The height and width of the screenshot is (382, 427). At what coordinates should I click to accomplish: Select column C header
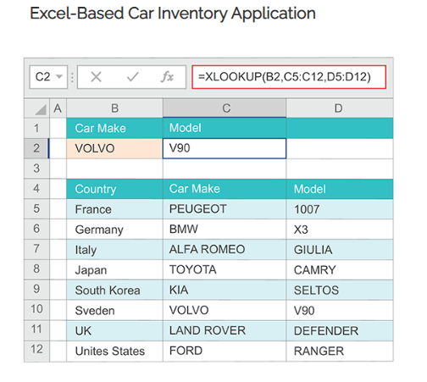click(x=225, y=108)
